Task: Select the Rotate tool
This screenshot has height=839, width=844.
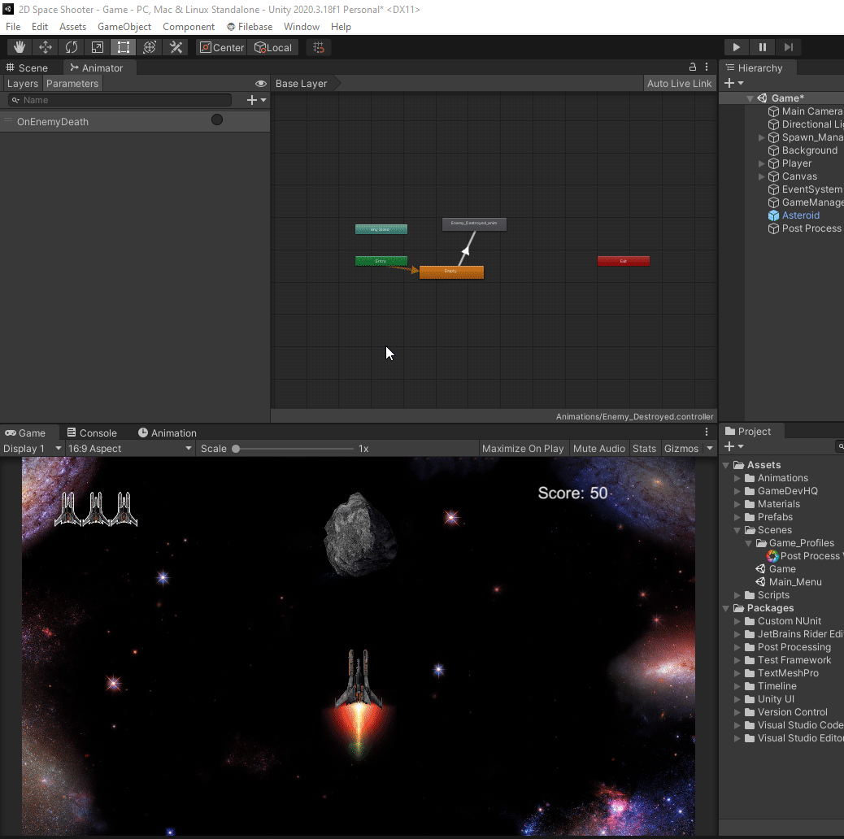Action: [x=71, y=47]
